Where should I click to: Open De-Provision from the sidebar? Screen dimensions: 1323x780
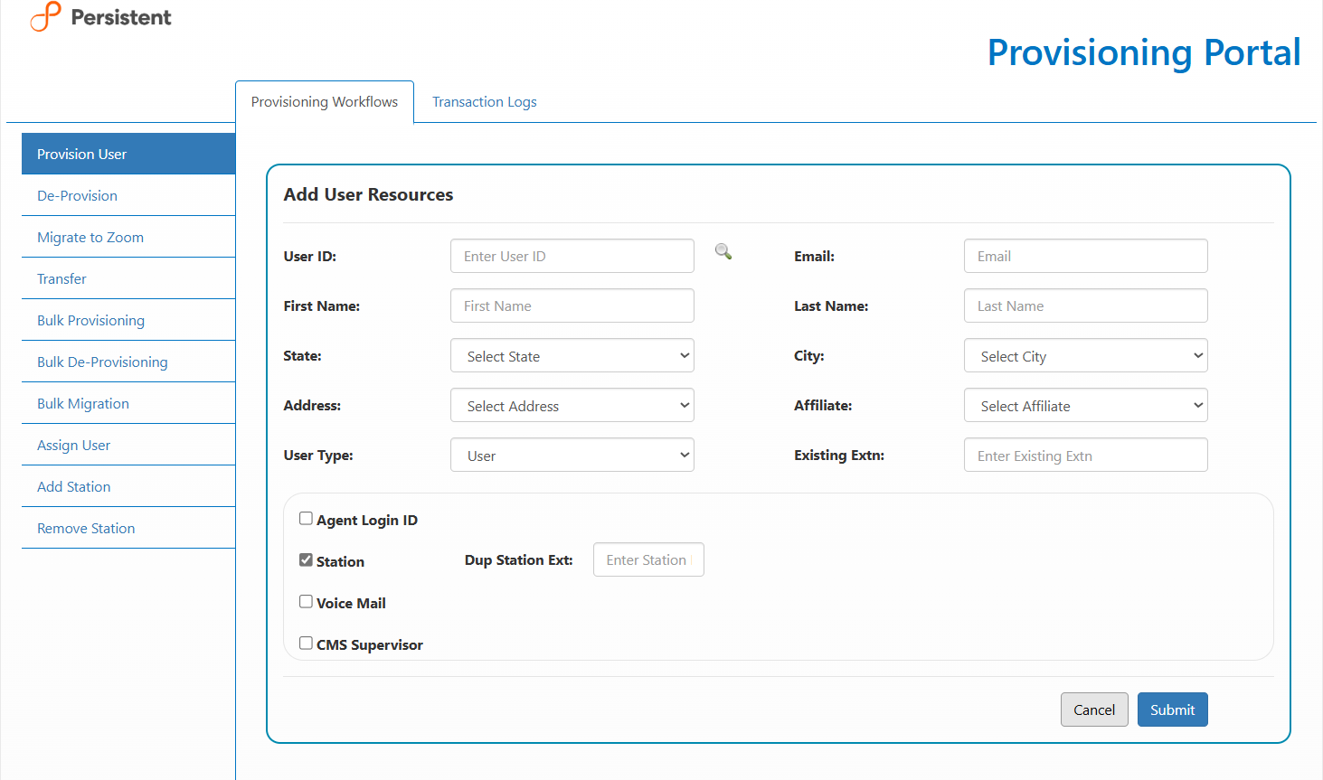[128, 195]
